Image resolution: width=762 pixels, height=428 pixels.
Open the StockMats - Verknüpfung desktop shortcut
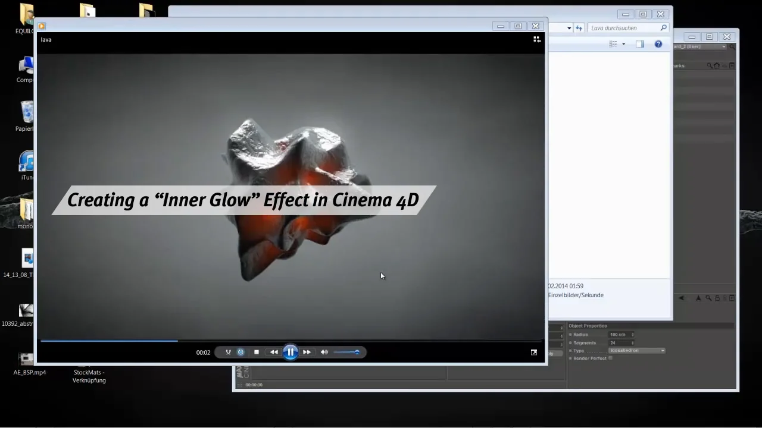click(89, 376)
